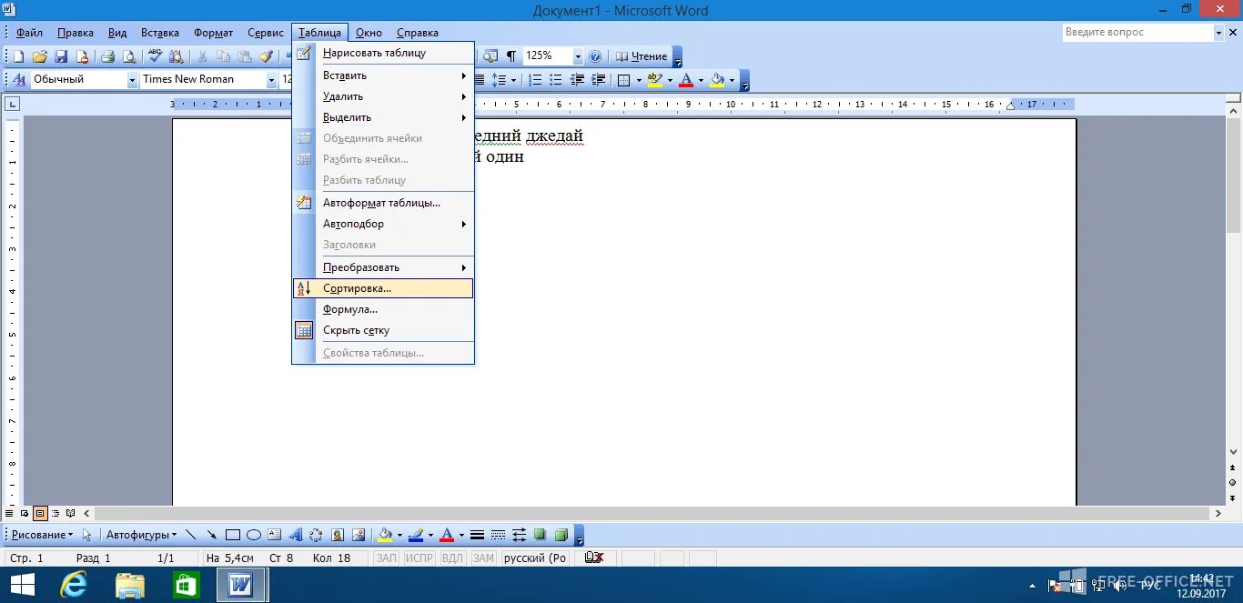Create a new blank document
This screenshot has height=603, width=1243.
click(18, 56)
